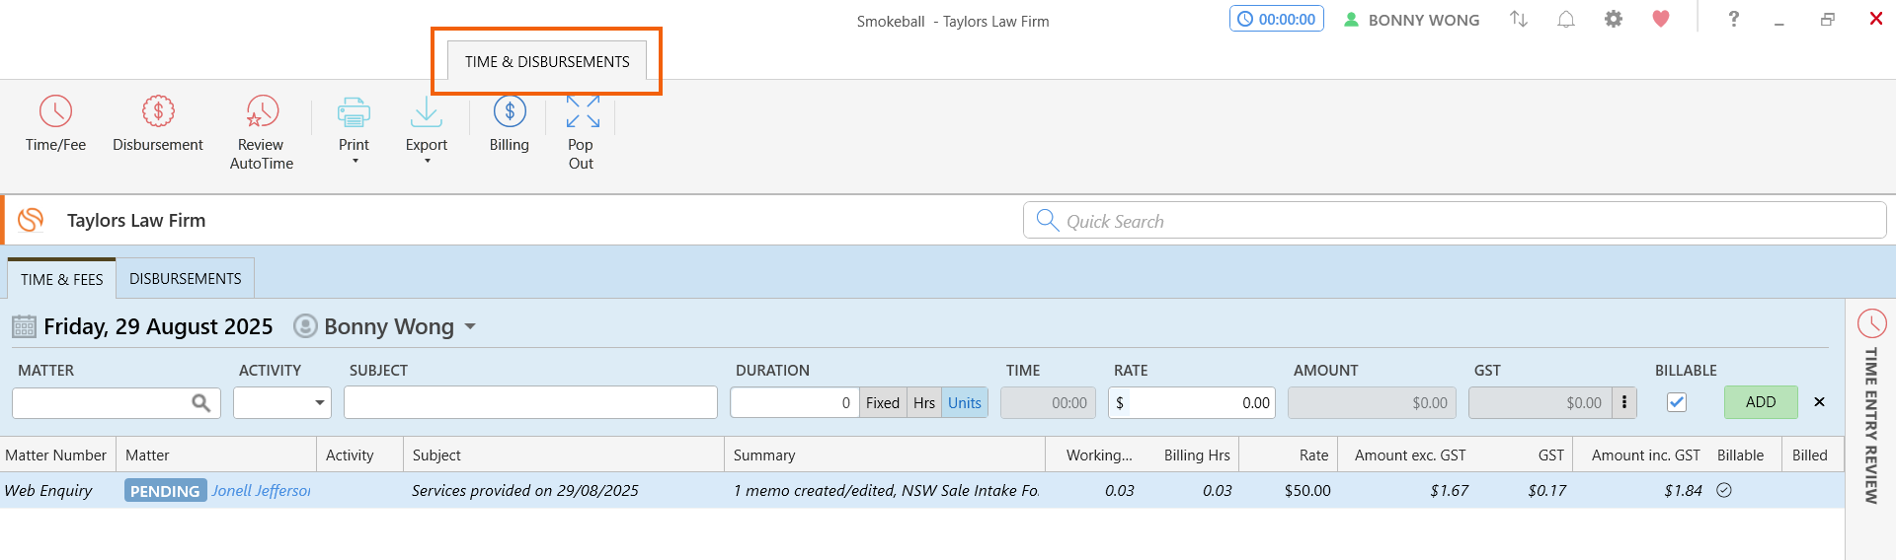Viewport: 1896px width, 560px height.
Task: Expand the Bonny Wong staff dropdown
Action: coord(470,326)
